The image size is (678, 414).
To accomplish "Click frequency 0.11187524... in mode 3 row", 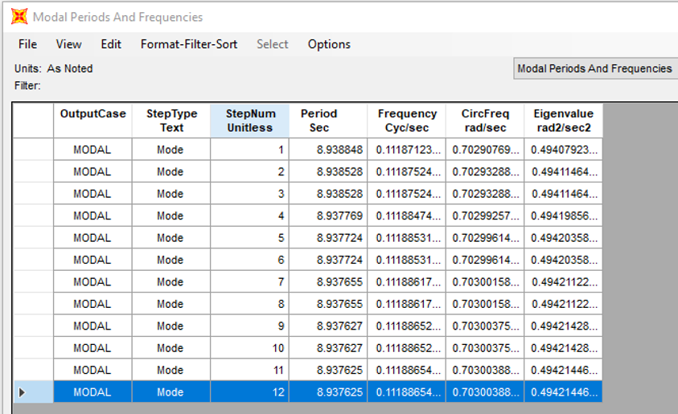I will point(406,194).
